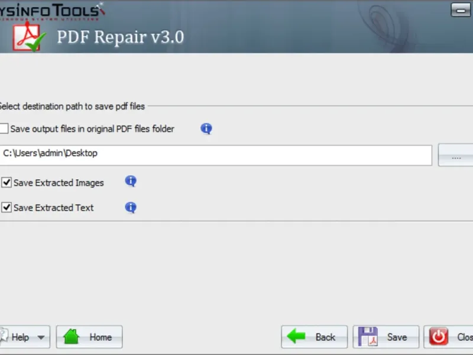Click the 'Save Extracted Images' label text

(x=59, y=183)
